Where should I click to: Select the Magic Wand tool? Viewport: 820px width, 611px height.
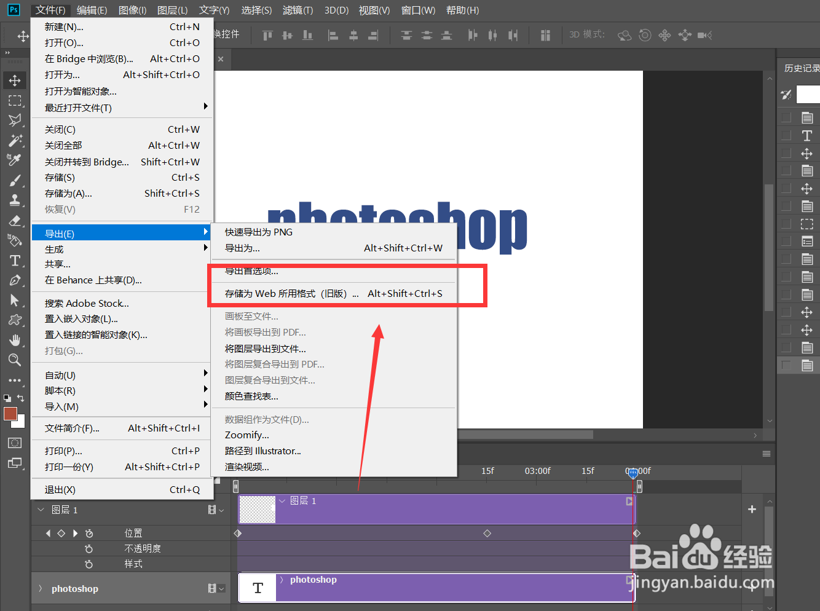click(x=15, y=140)
